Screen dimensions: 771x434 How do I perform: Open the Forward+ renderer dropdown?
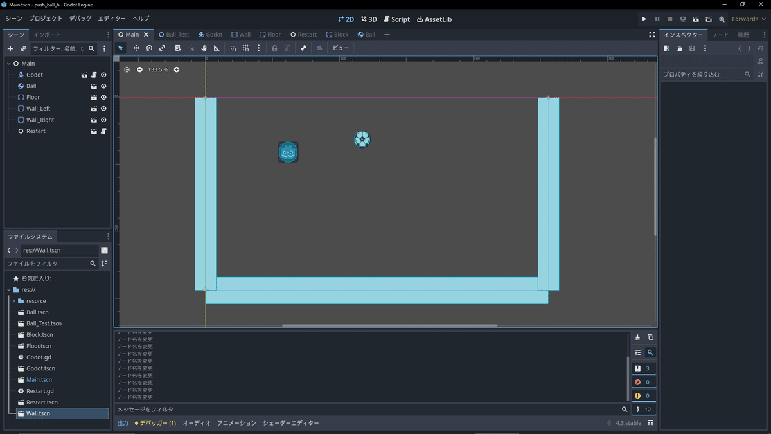[x=745, y=19]
